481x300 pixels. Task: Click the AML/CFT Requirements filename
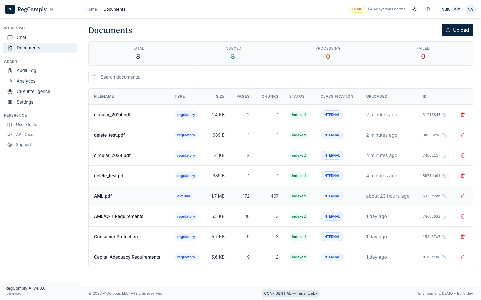click(x=119, y=216)
